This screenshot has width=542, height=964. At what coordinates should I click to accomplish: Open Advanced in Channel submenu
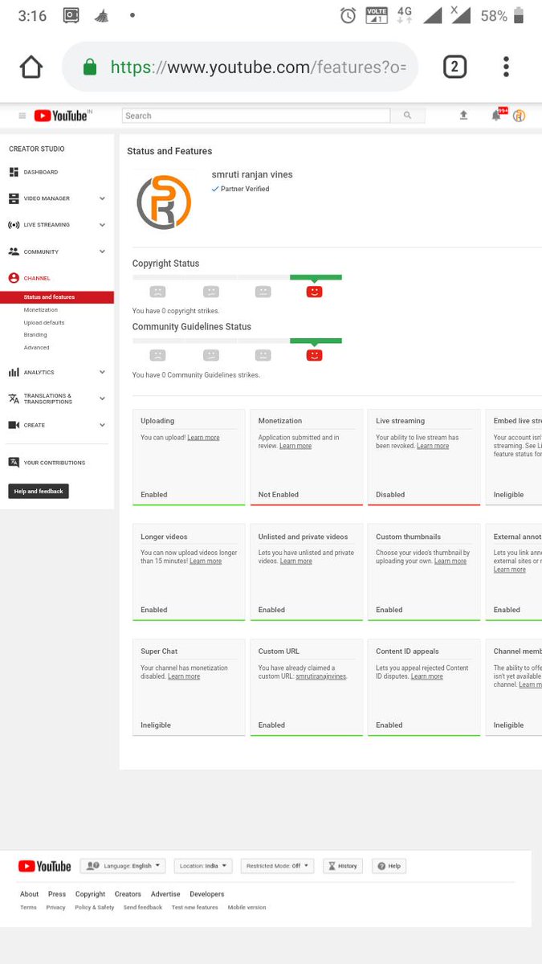[37, 347]
